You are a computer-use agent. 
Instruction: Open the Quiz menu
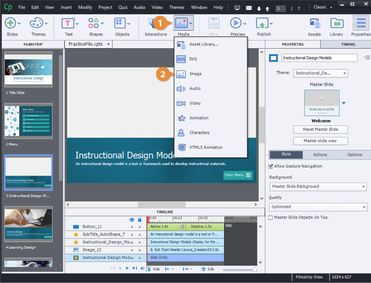tap(123, 7)
